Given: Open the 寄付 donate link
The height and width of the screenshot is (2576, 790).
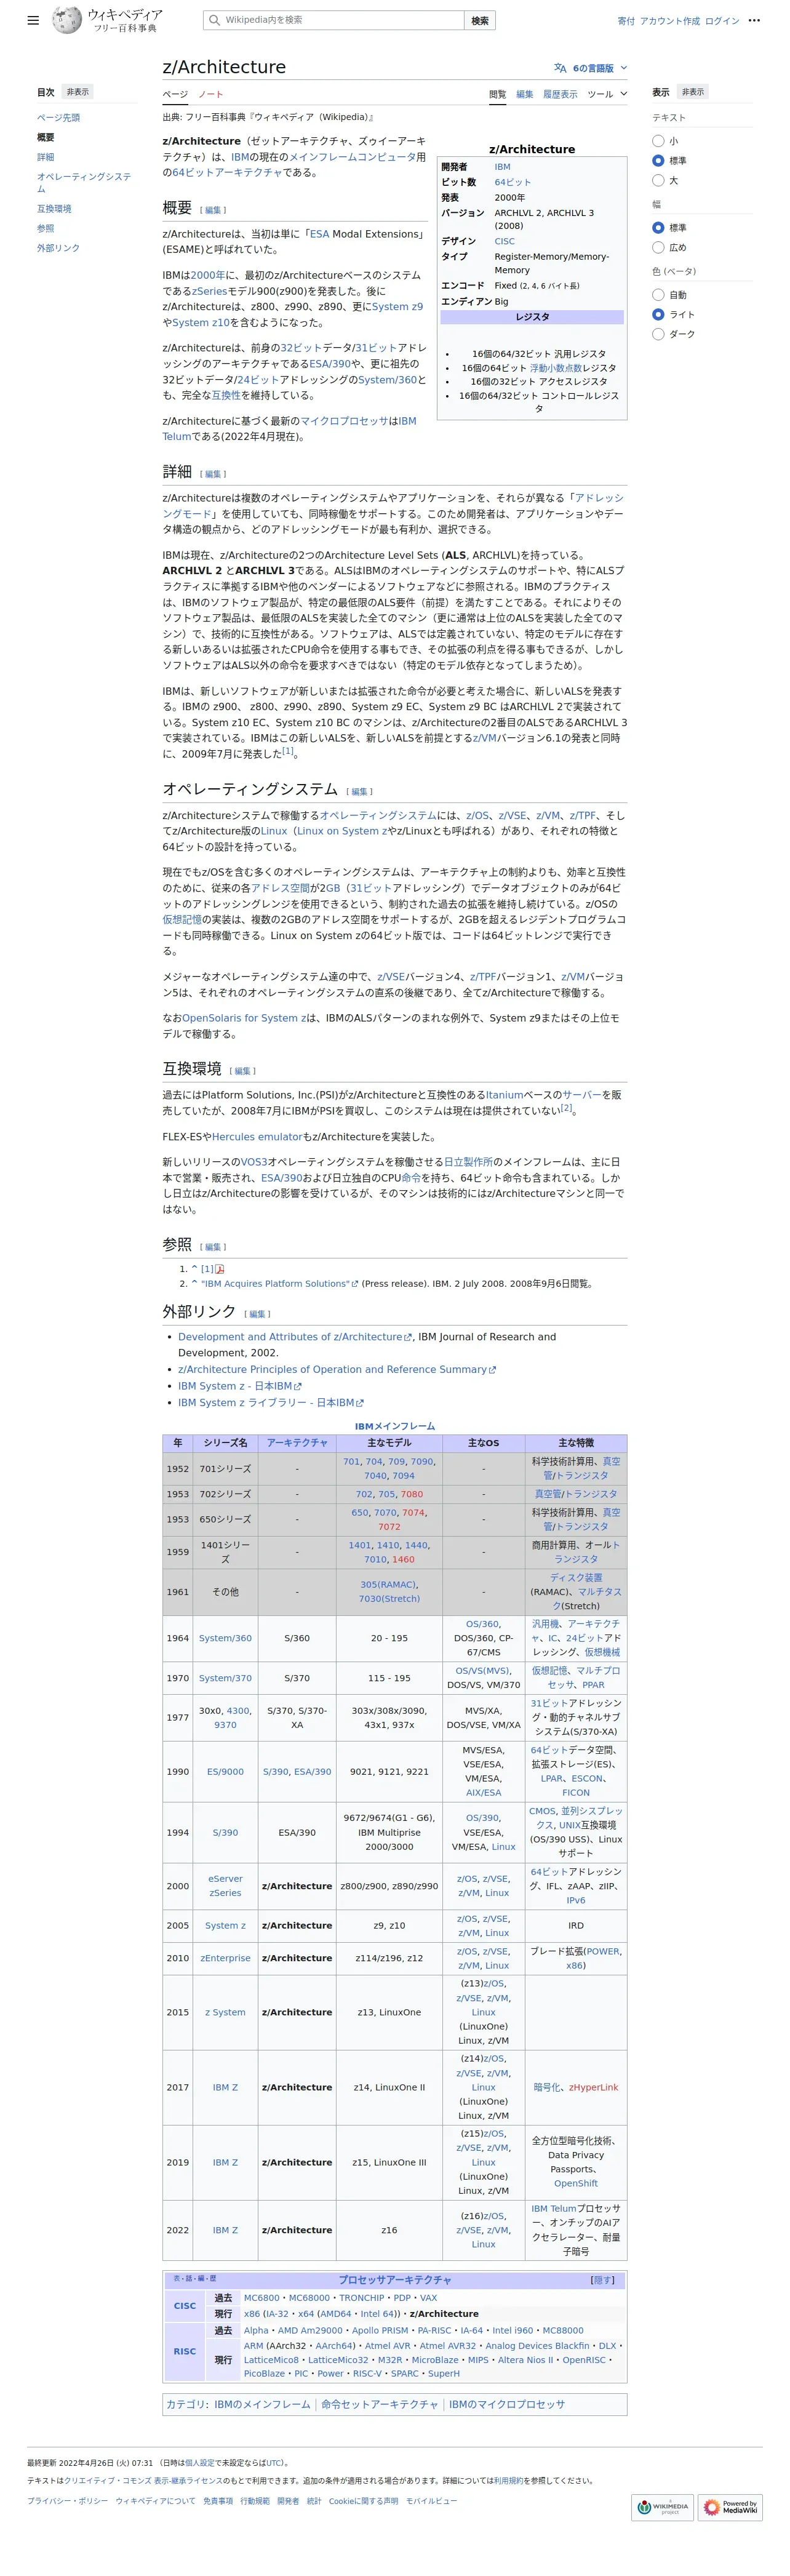Looking at the screenshot, I should tap(626, 21).
